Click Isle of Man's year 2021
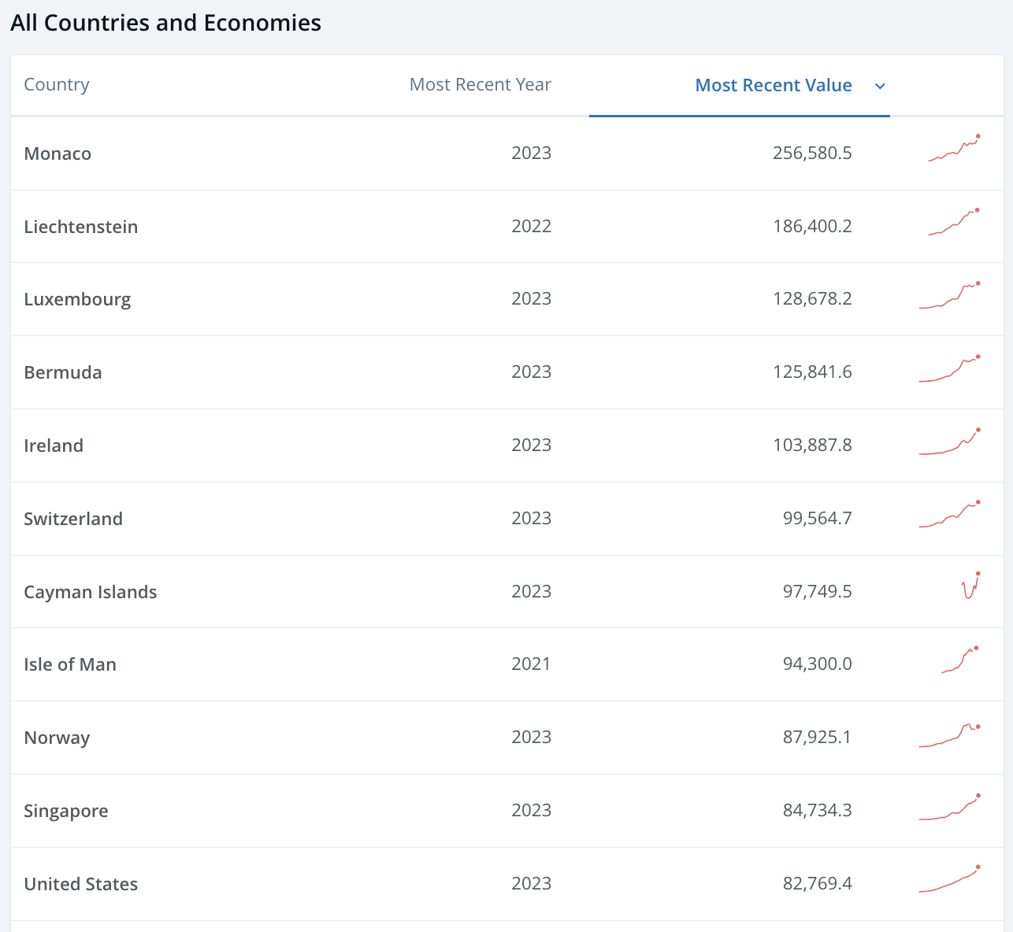The width and height of the screenshot is (1013, 932). pyautogui.click(x=532, y=664)
